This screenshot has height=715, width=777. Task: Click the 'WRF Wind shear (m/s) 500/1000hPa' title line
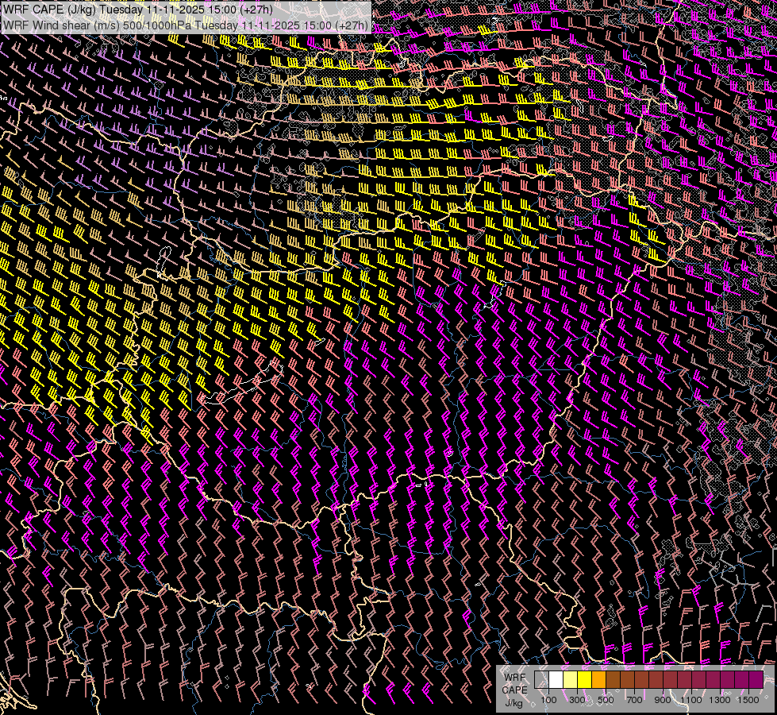pyautogui.click(x=186, y=25)
